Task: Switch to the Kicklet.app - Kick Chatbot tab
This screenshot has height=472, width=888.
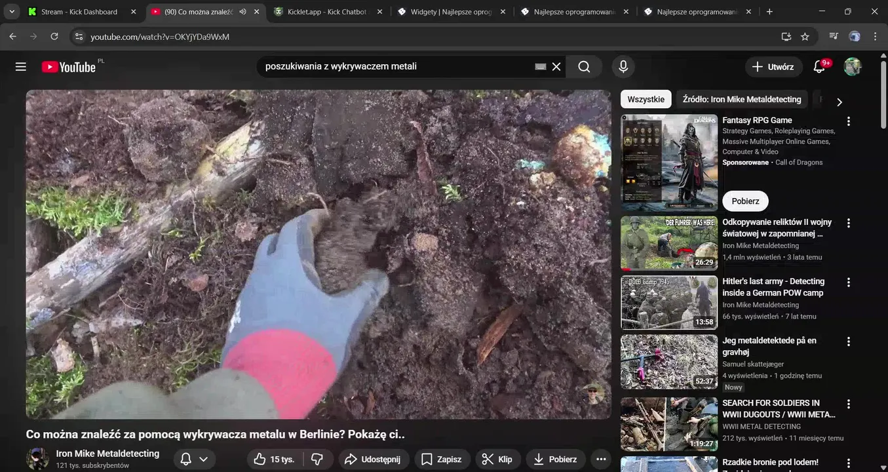Action: point(326,12)
